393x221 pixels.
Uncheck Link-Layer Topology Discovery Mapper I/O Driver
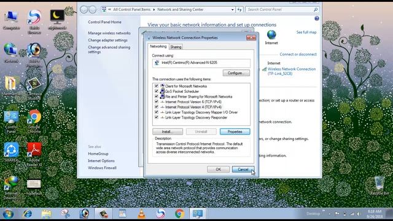157,112
